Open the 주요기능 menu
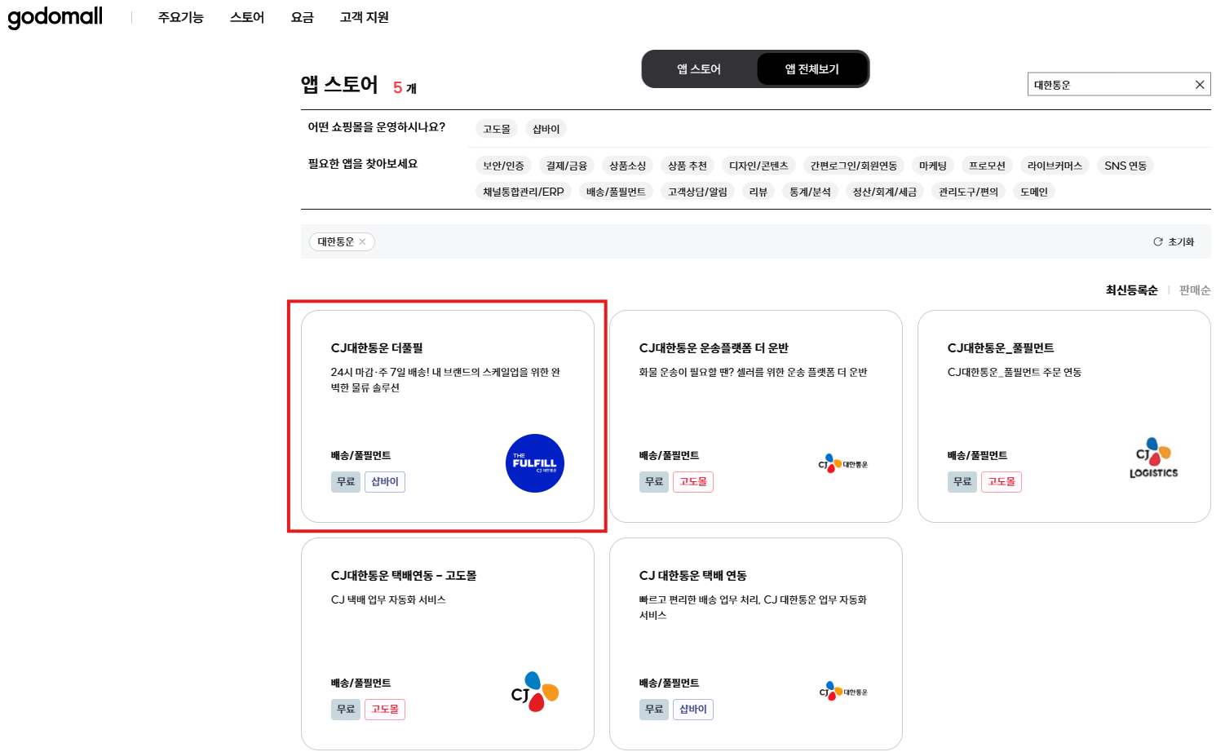This screenshot has height=752, width=1225. [181, 17]
